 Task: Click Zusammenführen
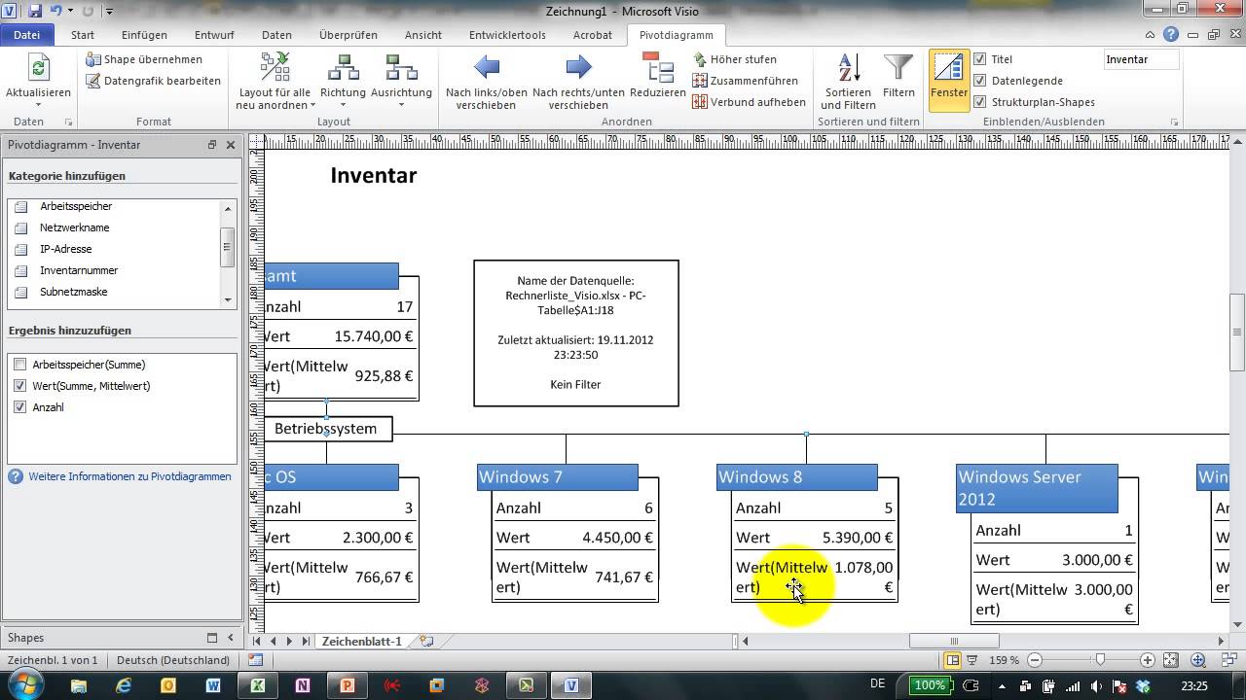[x=745, y=81]
